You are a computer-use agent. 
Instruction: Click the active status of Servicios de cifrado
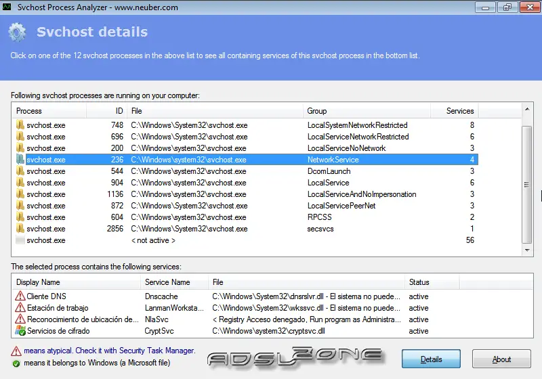point(418,331)
